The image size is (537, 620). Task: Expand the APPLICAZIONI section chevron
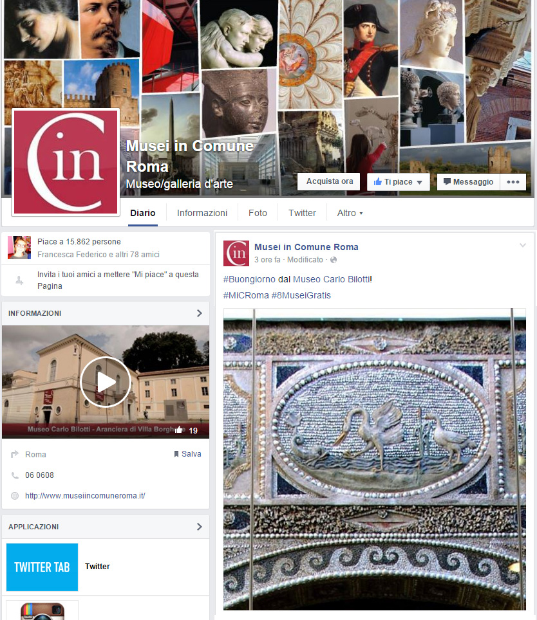click(x=200, y=527)
